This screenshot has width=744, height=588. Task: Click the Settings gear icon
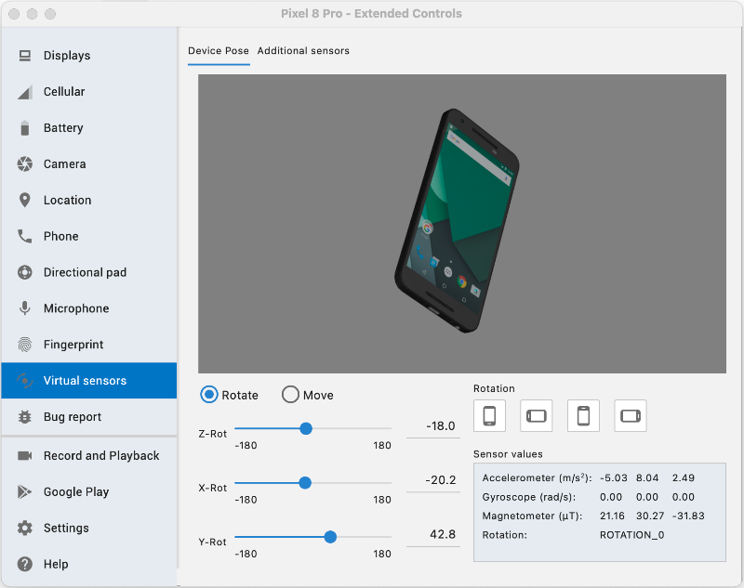(x=25, y=528)
